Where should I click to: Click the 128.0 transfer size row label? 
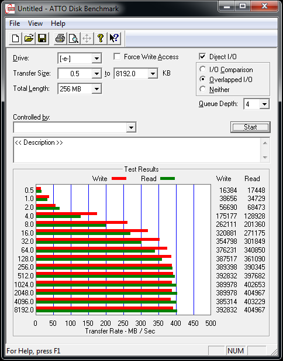[x=26, y=259]
